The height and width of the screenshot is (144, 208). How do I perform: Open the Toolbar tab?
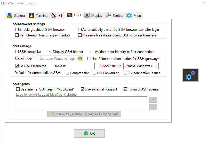(114, 16)
